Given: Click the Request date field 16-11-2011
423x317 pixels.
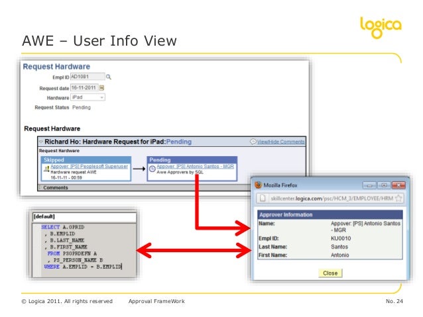Looking at the screenshot, I should (x=84, y=87).
